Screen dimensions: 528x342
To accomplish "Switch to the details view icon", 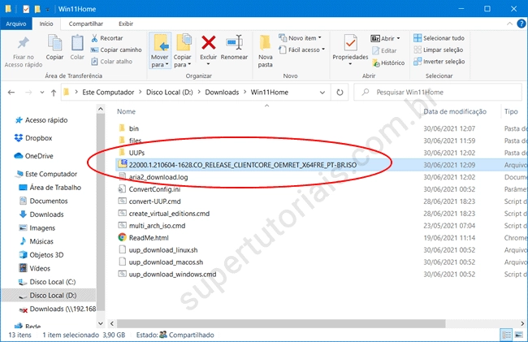I will (x=506, y=335).
